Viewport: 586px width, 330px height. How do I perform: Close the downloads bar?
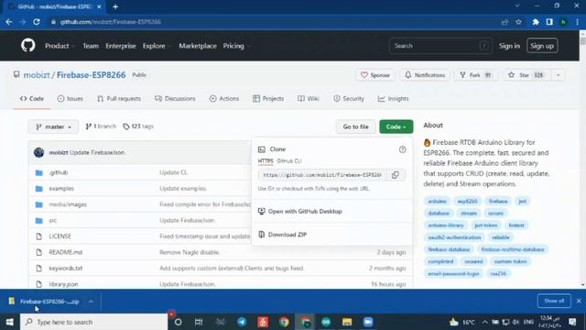(x=579, y=301)
